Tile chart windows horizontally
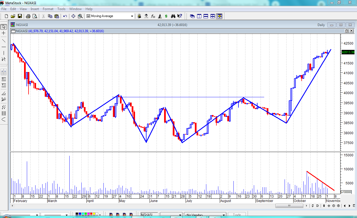Screen dimensions: 357x218 (x=206, y=16)
